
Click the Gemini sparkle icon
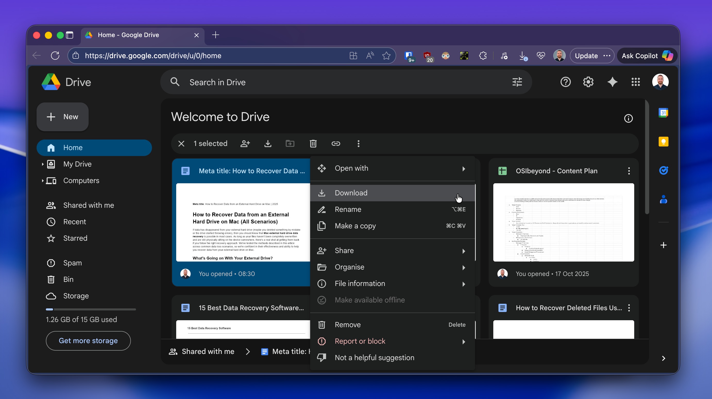pos(612,82)
